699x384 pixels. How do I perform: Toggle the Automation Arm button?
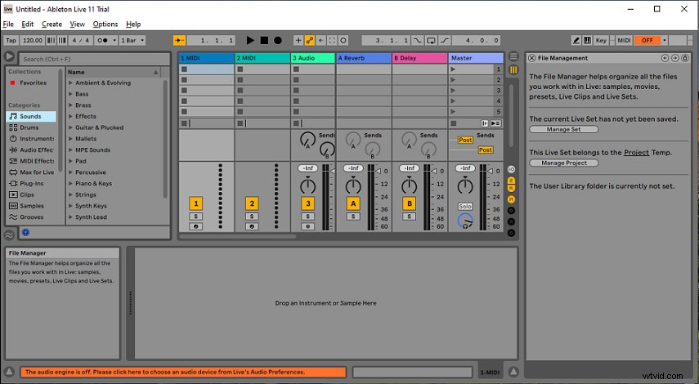click(x=309, y=41)
